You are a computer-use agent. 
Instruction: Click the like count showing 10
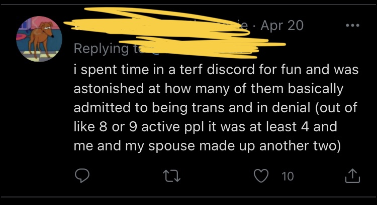pyautogui.click(x=288, y=176)
